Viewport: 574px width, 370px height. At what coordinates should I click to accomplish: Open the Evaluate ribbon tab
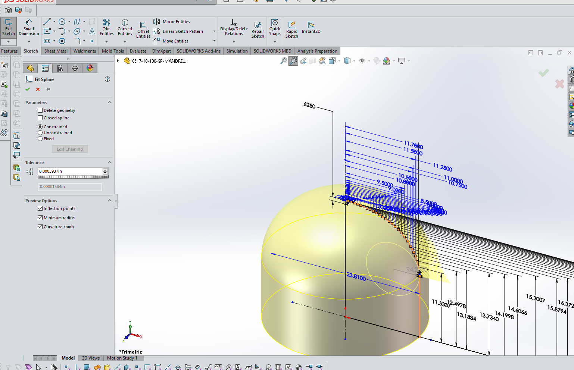pyautogui.click(x=138, y=51)
